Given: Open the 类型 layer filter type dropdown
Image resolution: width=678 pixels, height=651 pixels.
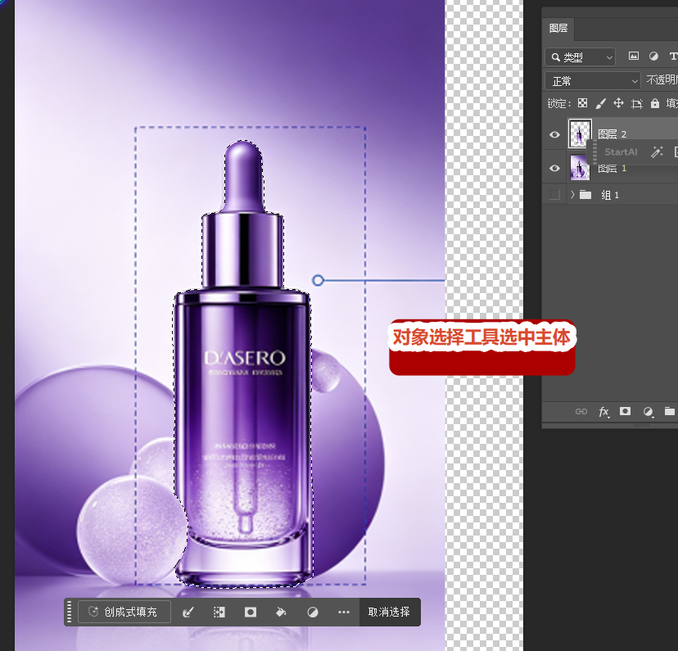Looking at the screenshot, I should 581,57.
